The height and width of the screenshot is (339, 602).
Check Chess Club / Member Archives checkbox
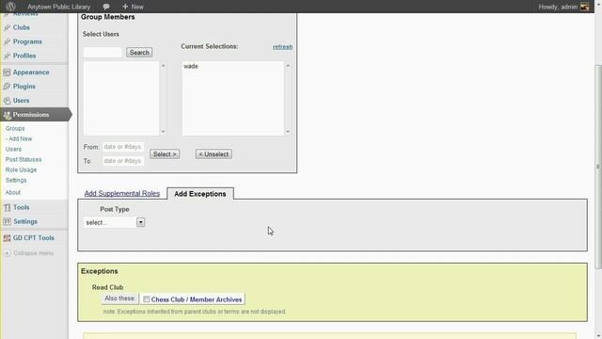pos(147,299)
